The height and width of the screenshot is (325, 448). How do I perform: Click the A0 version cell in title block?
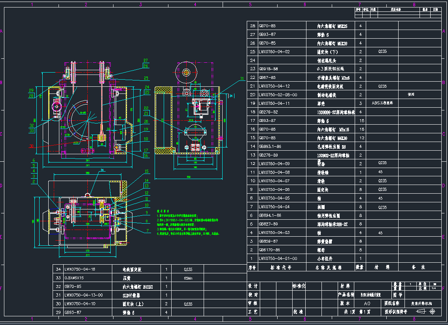pyautogui.click(x=367, y=304)
